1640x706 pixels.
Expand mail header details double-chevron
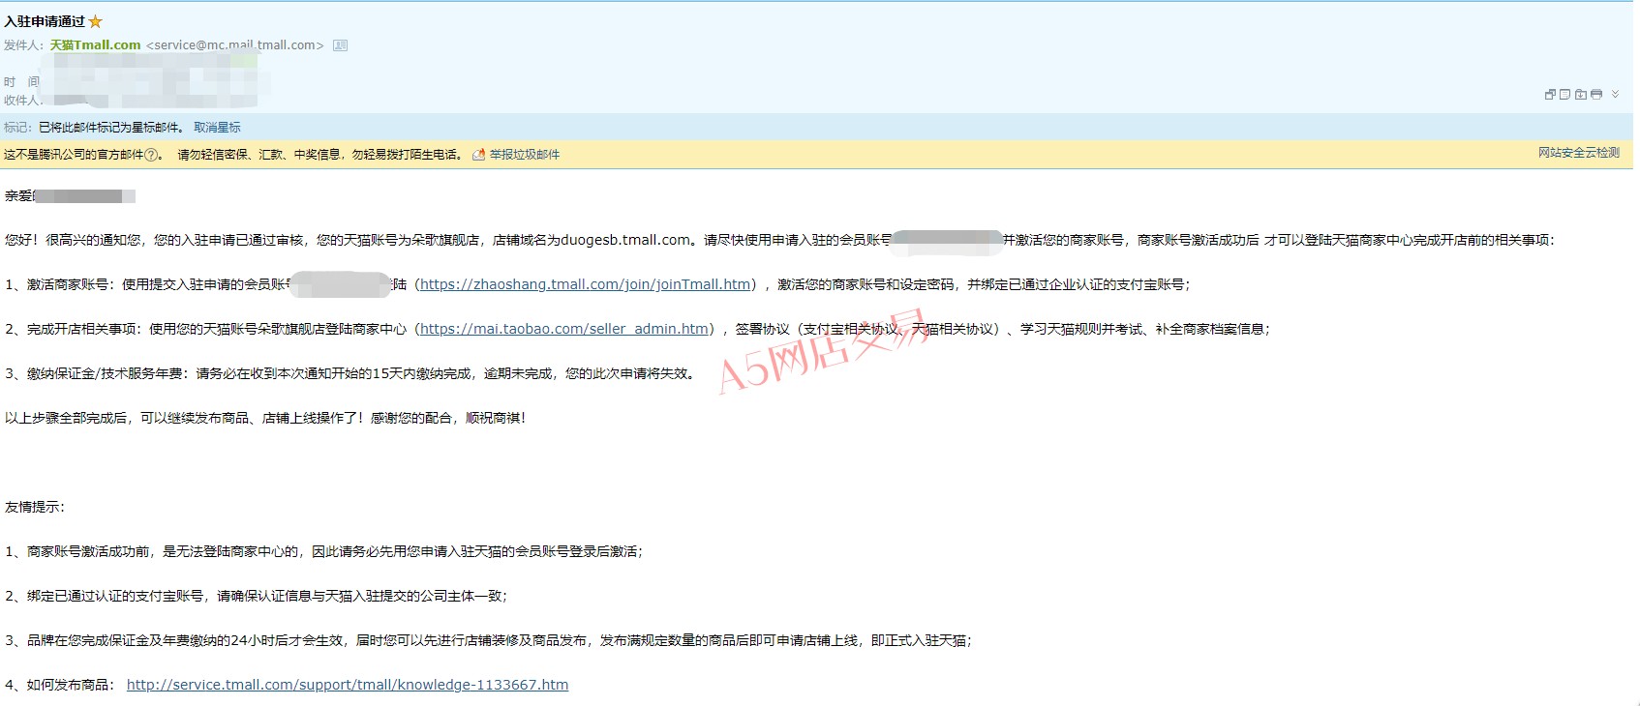[1615, 94]
